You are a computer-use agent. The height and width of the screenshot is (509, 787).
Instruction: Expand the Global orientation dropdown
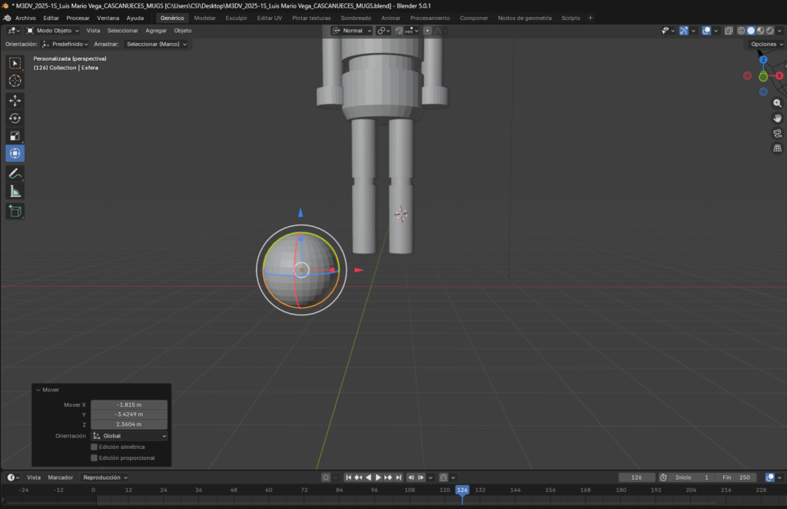129,436
